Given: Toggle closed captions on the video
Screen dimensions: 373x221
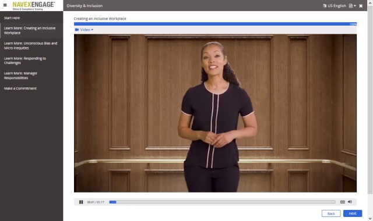Looking at the screenshot, I should (x=342, y=202).
